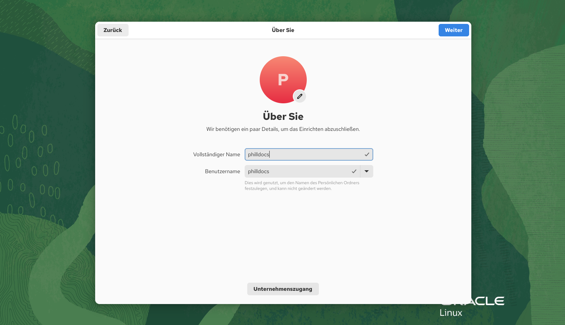This screenshot has width=565, height=325.
Task: Click the large 'Über Sie' heading
Action: 283,117
